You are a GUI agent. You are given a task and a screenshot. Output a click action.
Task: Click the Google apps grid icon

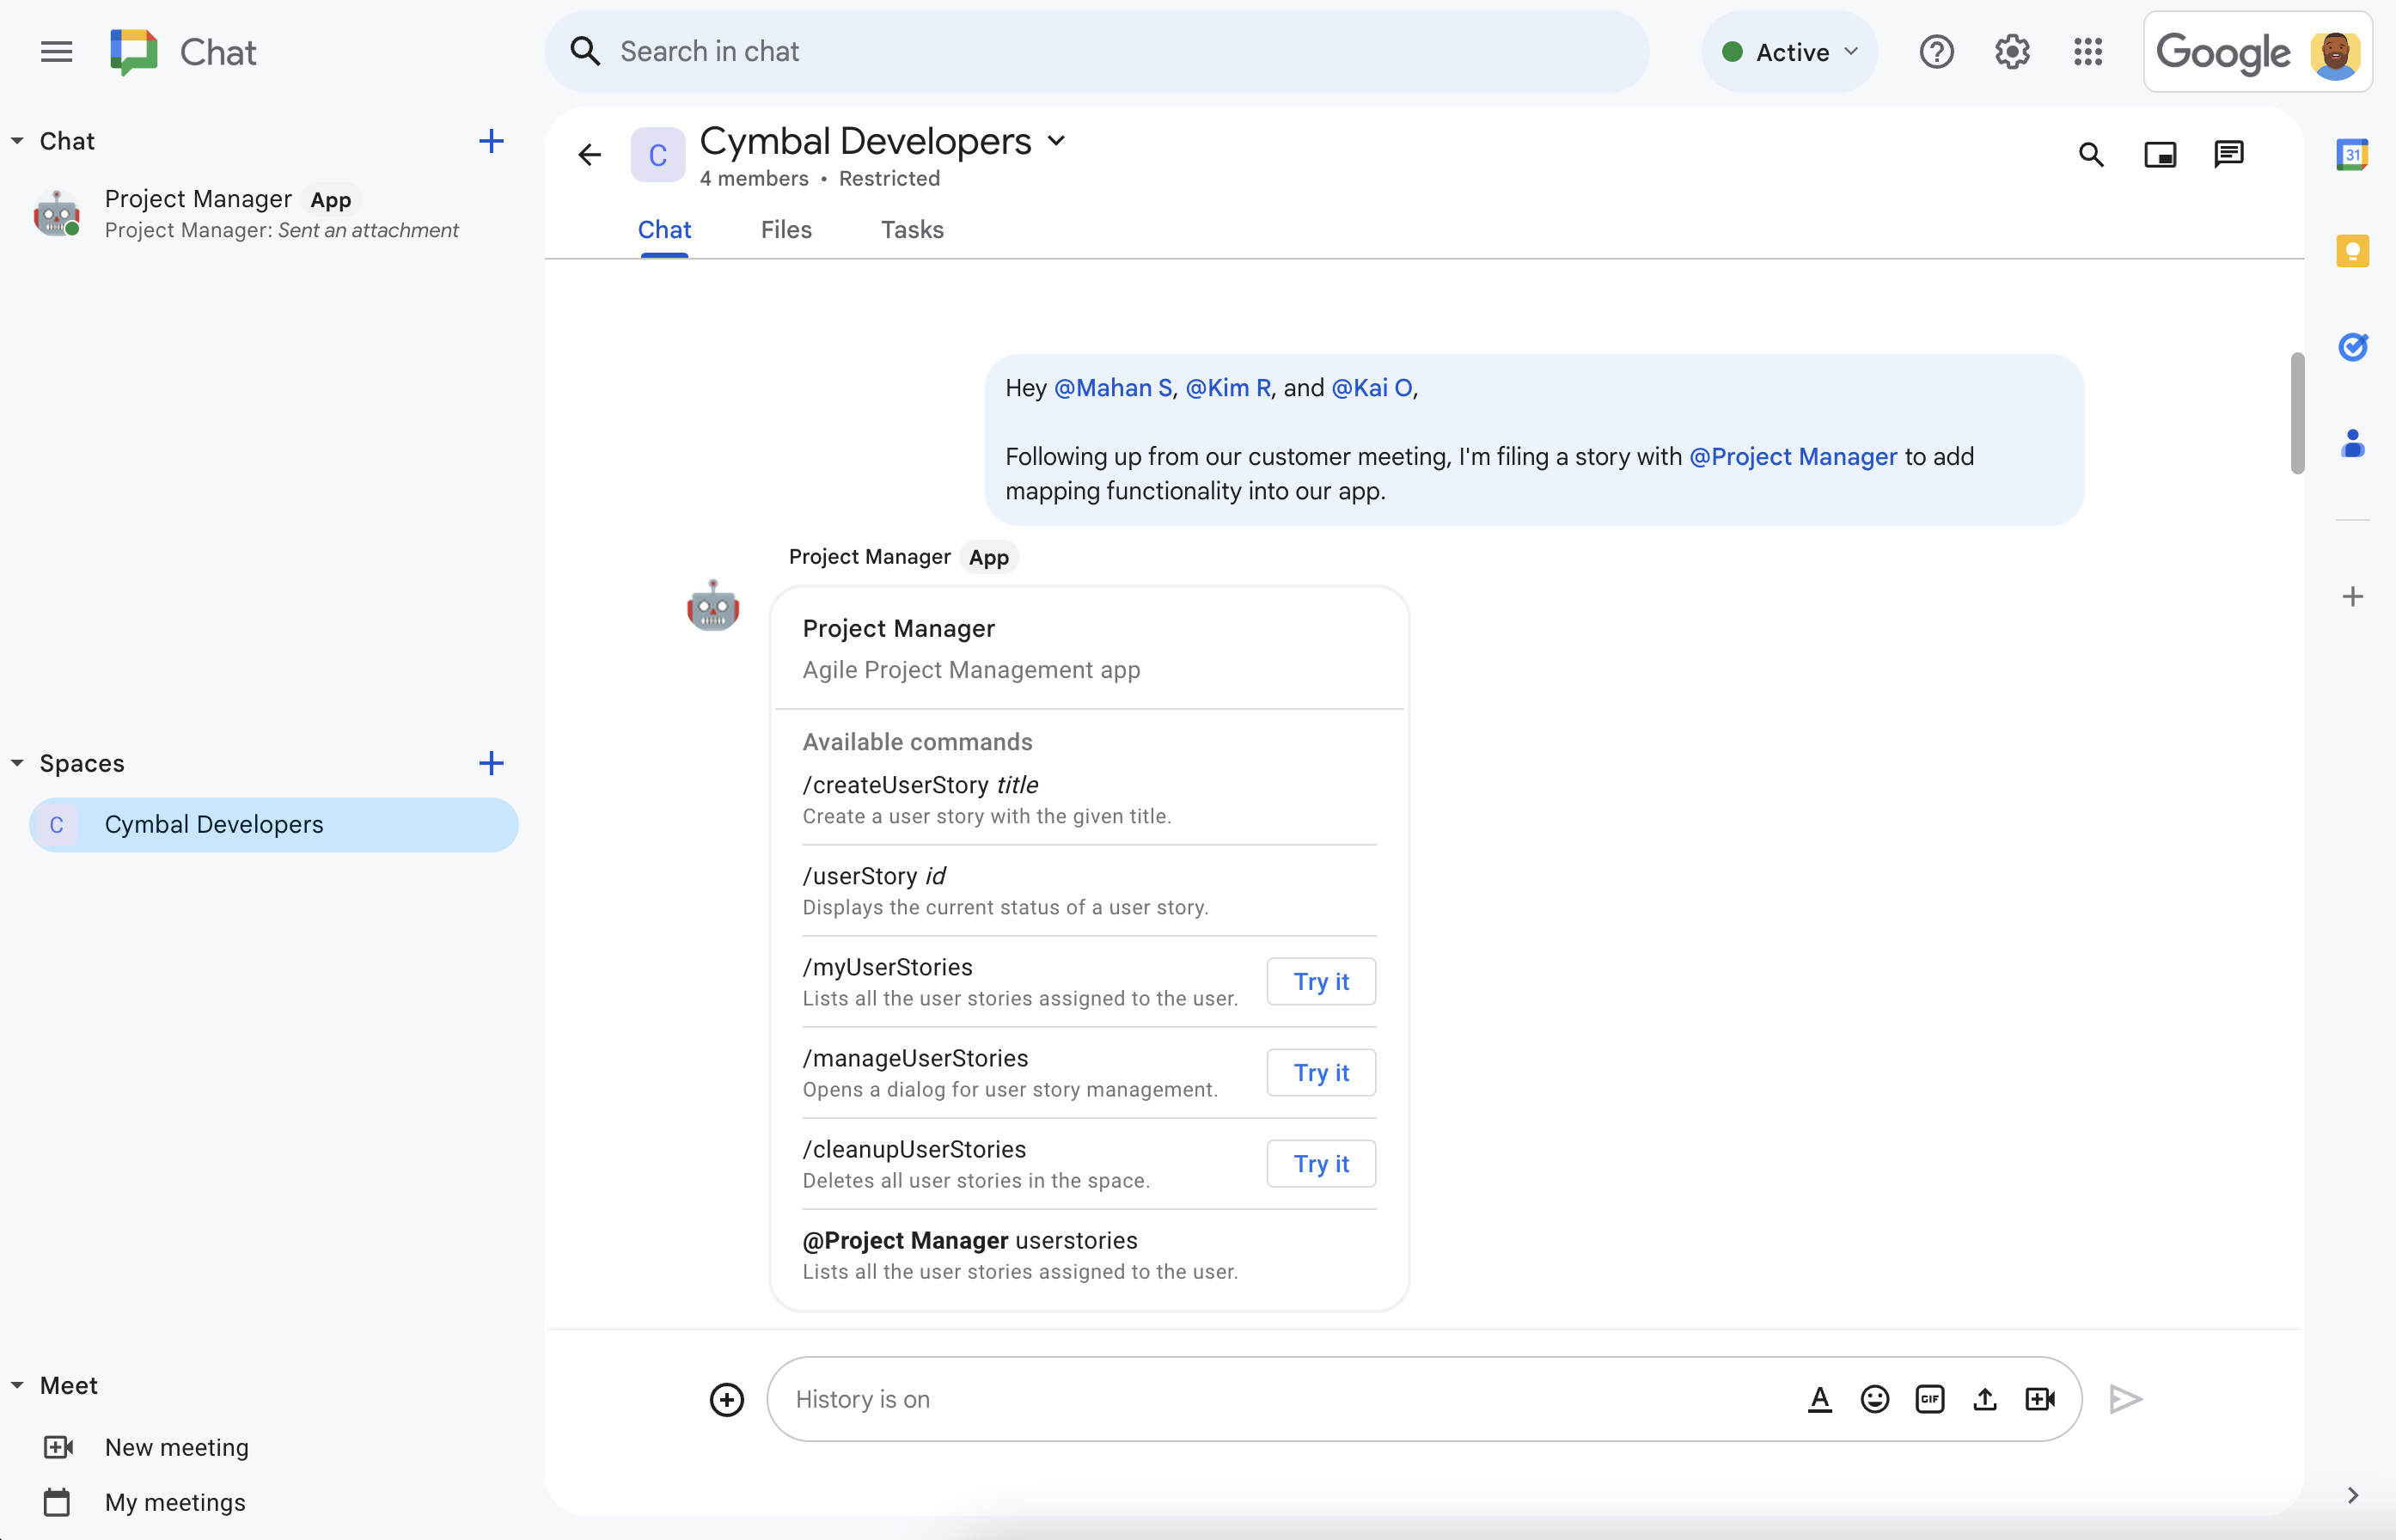tap(2090, 51)
